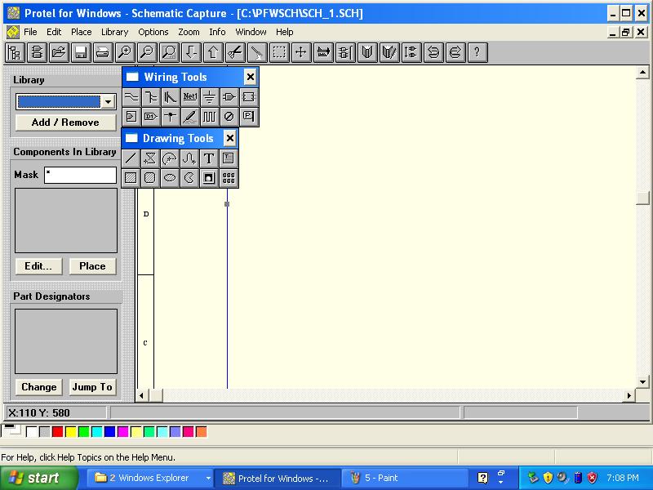Select the bus entry tool in Wiring Tools

tap(171, 97)
